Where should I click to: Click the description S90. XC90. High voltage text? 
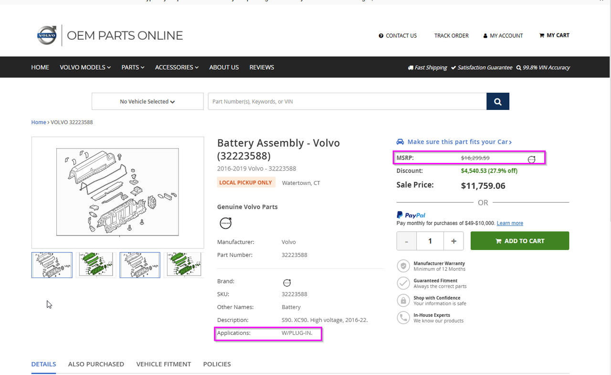pos(325,320)
